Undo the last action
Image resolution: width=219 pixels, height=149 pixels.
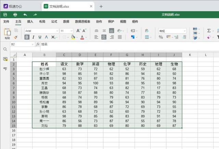pos(25,15)
